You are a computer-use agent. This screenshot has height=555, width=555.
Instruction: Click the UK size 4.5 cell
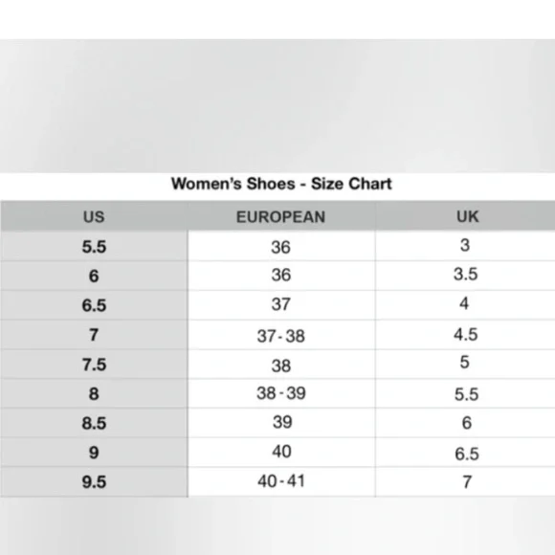pos(465,335)
